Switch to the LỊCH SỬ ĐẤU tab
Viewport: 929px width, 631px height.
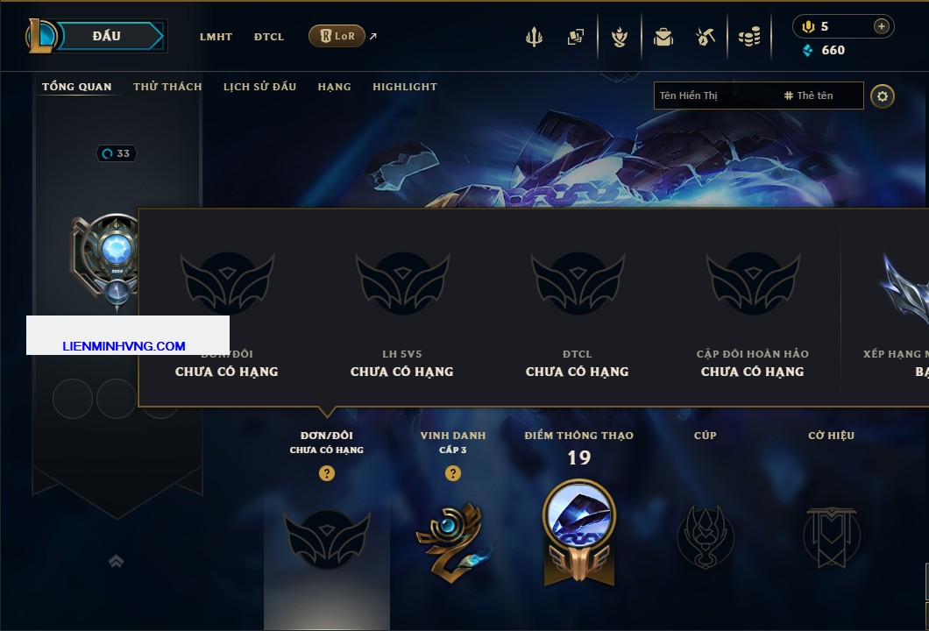[x=259, y=87]
